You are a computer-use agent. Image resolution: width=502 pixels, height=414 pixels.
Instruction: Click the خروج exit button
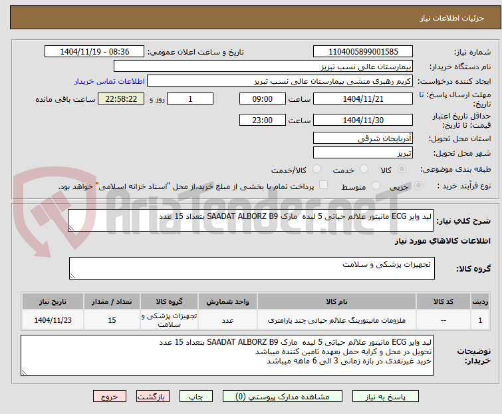(110, 397)
